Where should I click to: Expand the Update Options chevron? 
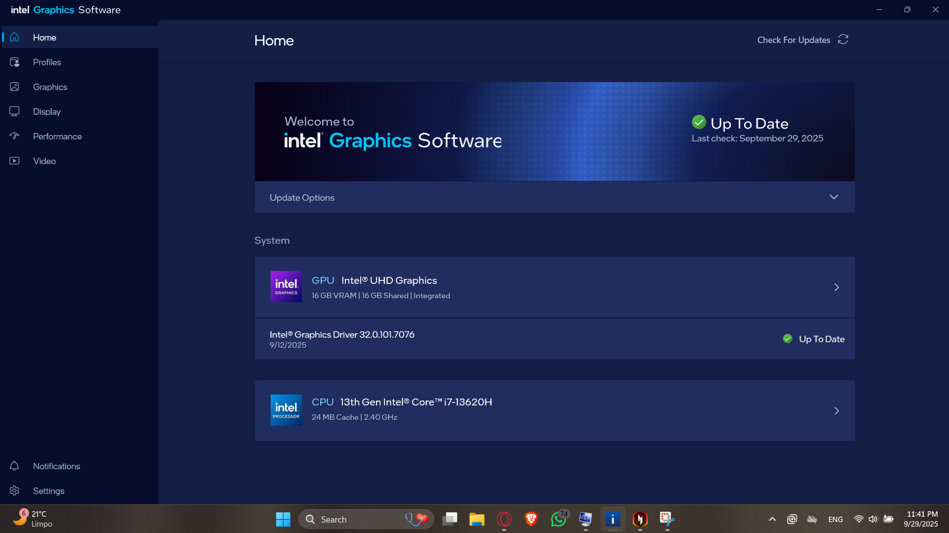pos(834,197)
